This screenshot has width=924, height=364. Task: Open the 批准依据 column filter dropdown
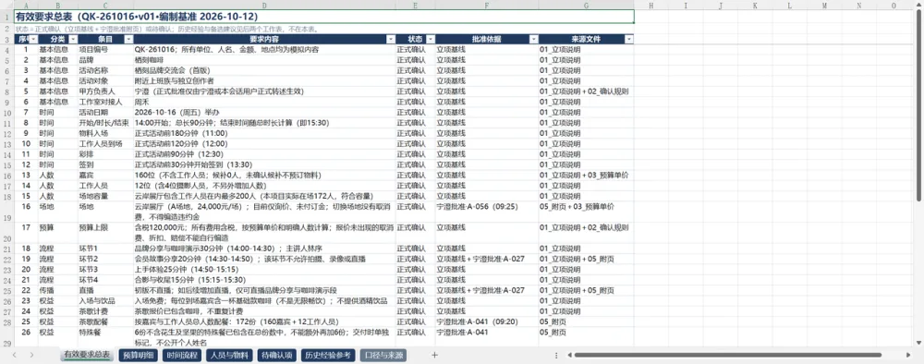(x=534, y=39)
